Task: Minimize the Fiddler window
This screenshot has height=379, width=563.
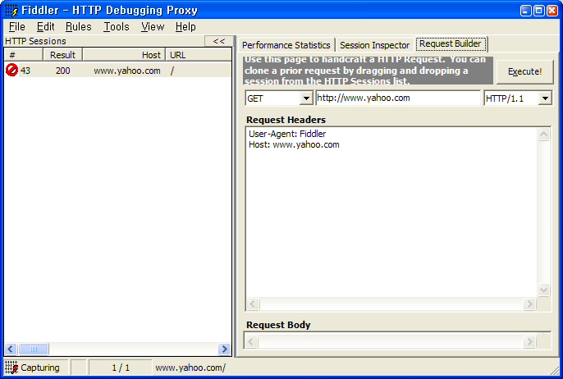Action: coord(525,11)
